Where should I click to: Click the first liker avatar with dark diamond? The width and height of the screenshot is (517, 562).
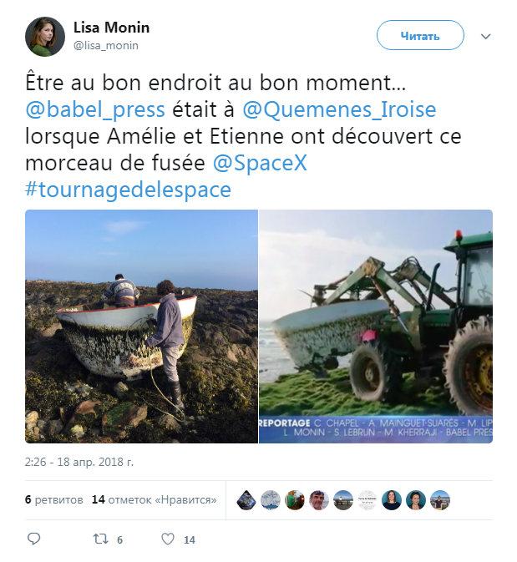[x=246, y=500]
